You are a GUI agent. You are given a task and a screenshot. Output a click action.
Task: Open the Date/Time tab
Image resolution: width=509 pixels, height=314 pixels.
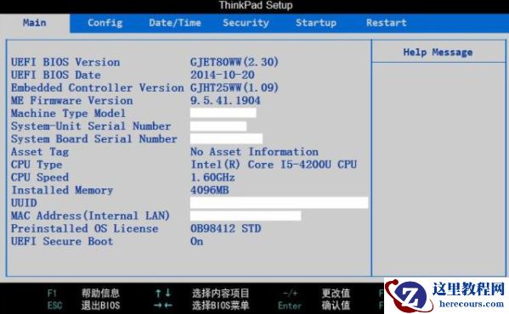click(x=175, y=23)
